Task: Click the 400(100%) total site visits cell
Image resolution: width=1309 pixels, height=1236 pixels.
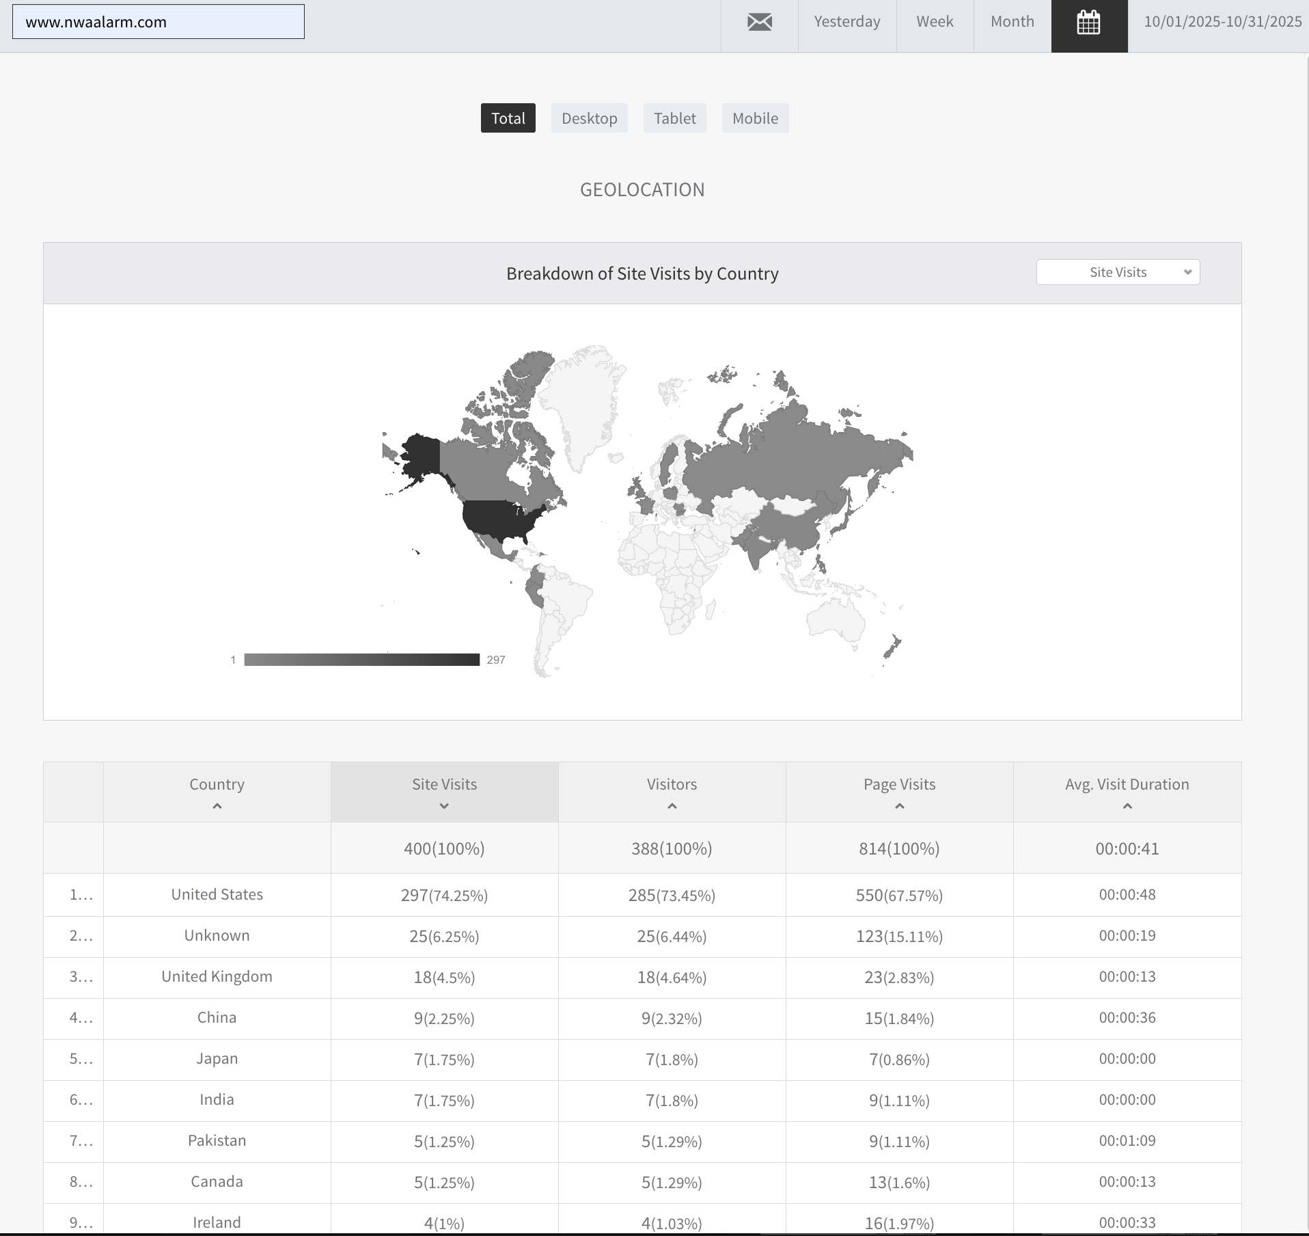Action: pyautogui.click(x=445, y=848)
